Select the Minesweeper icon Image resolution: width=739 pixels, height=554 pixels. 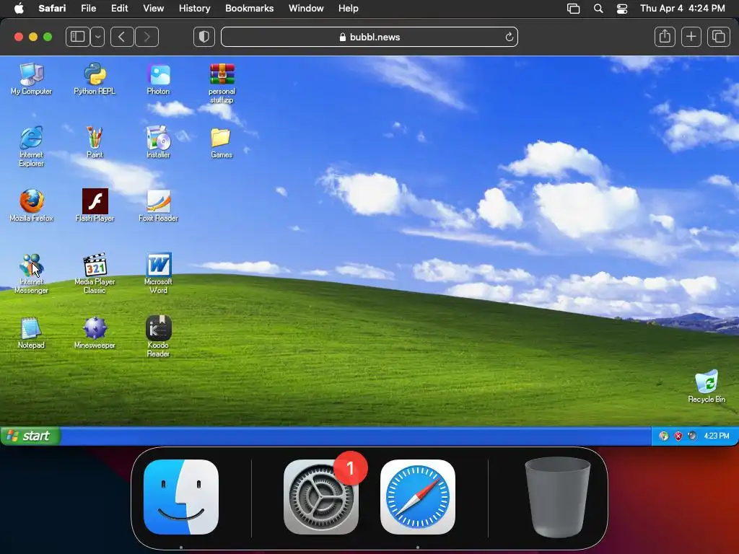pyautogui.click(x=95, y=333)
